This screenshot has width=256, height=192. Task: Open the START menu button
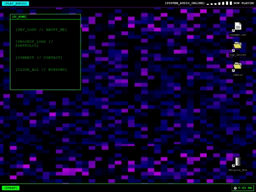pos(10,188)
